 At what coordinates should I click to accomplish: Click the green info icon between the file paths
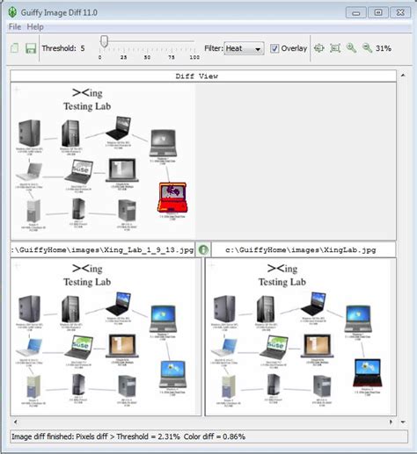click(x=203, y=249)
